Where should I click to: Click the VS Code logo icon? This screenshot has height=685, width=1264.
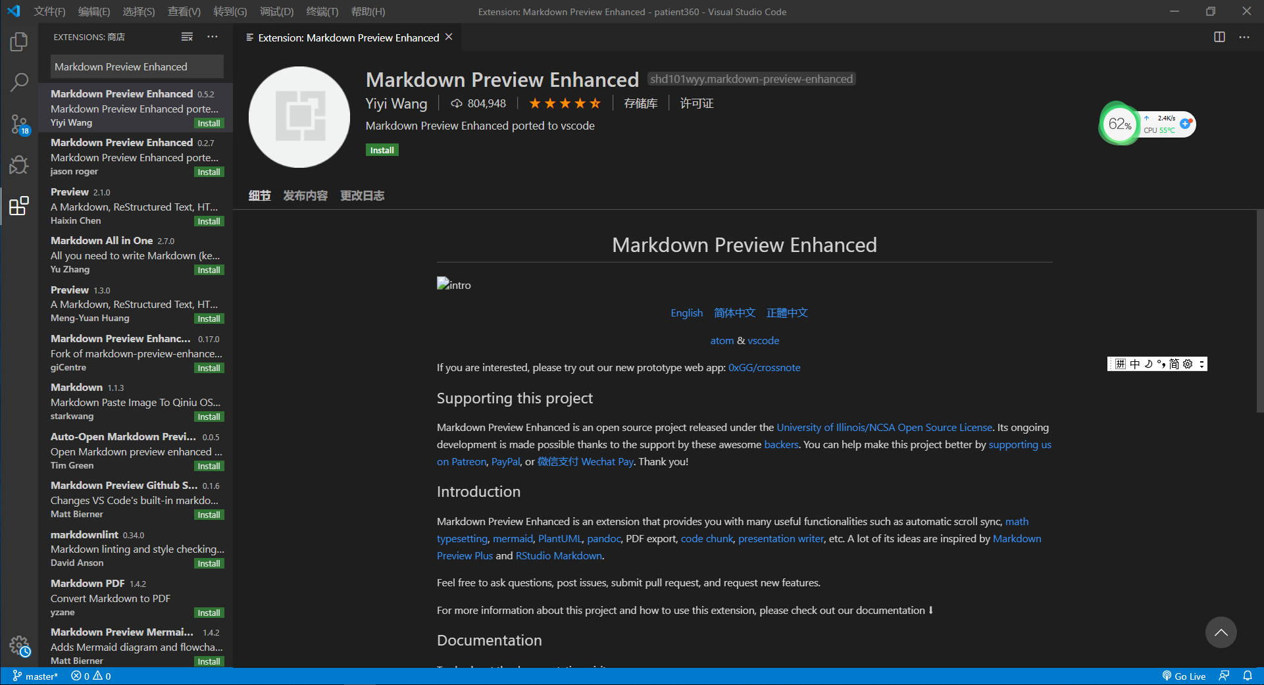point(14,11)
